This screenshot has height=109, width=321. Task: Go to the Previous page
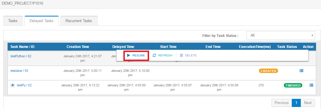[282, 103]
